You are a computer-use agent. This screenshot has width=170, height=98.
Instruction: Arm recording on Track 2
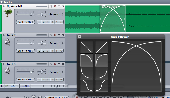point(55,35)
